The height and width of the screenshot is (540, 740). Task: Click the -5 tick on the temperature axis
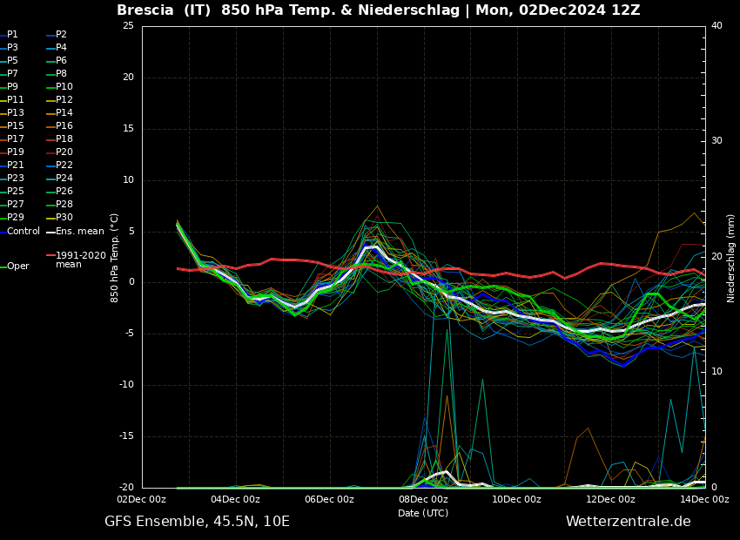[130, 334]
